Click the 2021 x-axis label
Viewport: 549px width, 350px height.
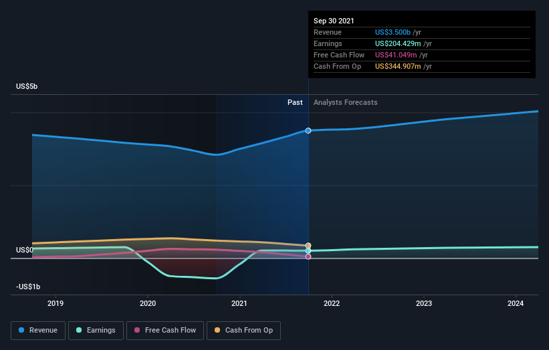point(239,303)
